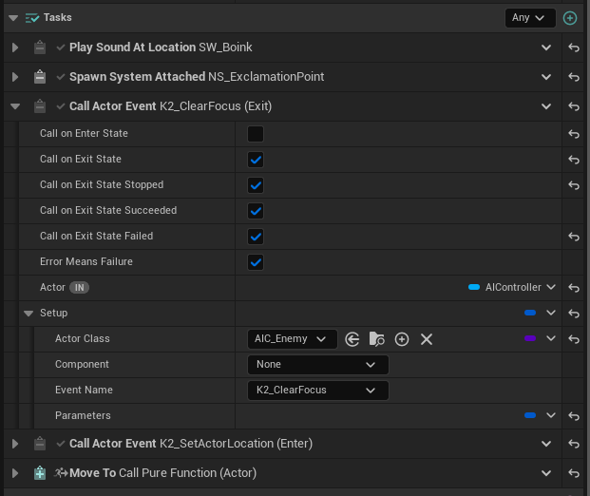Reset Call on Exit State Failed value
Image resolution: width=590 pixels, height=496 pixels.
[574, 237]
